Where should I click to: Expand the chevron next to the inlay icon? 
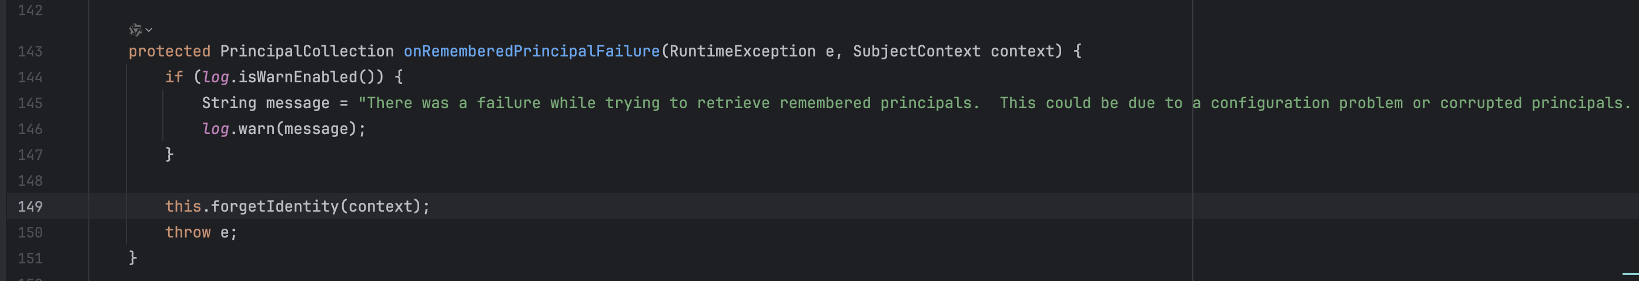(149, 30)
